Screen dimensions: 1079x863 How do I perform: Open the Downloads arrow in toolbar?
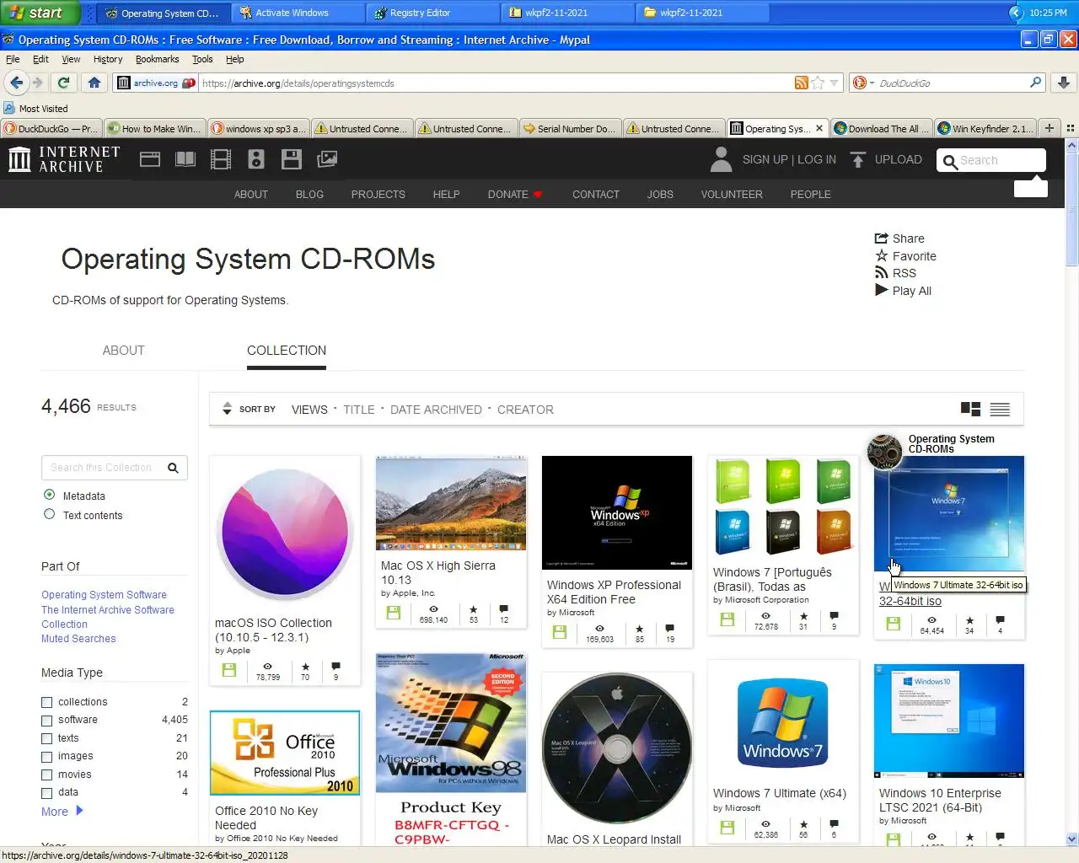(1064, 83)
